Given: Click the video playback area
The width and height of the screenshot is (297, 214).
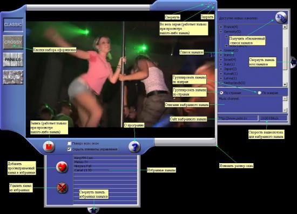Looking at the screenshot, I should 120,74.
